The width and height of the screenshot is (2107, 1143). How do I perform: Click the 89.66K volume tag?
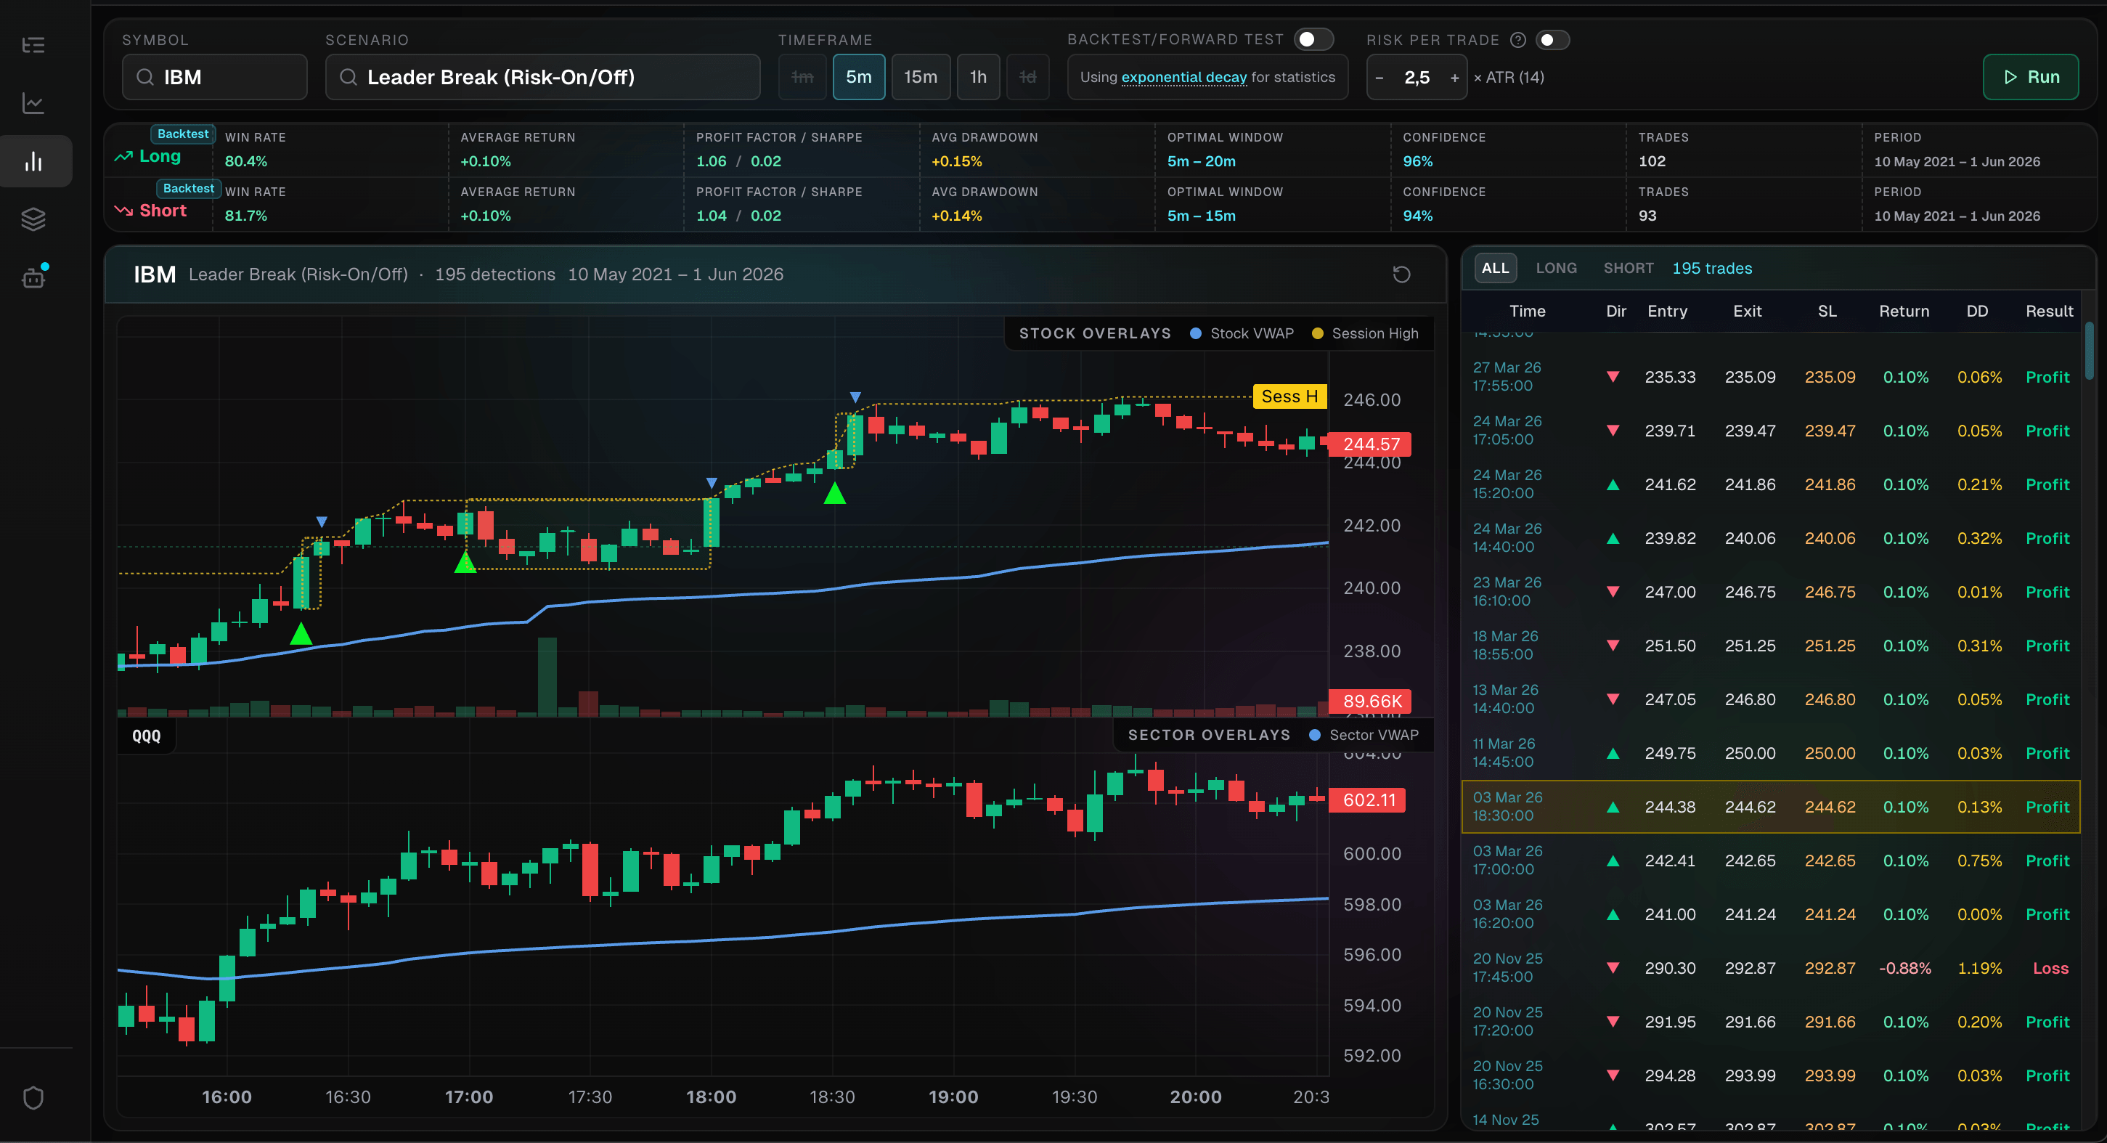coord(1370,701)
